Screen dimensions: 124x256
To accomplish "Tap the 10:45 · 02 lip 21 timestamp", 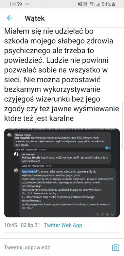I will point(22,225).
